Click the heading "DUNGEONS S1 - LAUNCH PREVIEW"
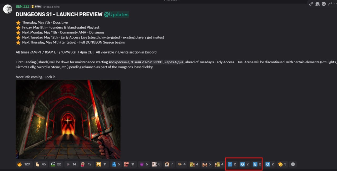 pyautogui.click(x=59, y=14)
